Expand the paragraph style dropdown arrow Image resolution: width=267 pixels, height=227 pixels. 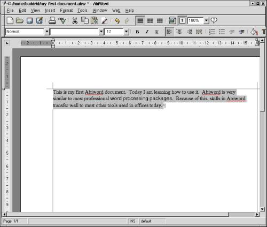47,32
